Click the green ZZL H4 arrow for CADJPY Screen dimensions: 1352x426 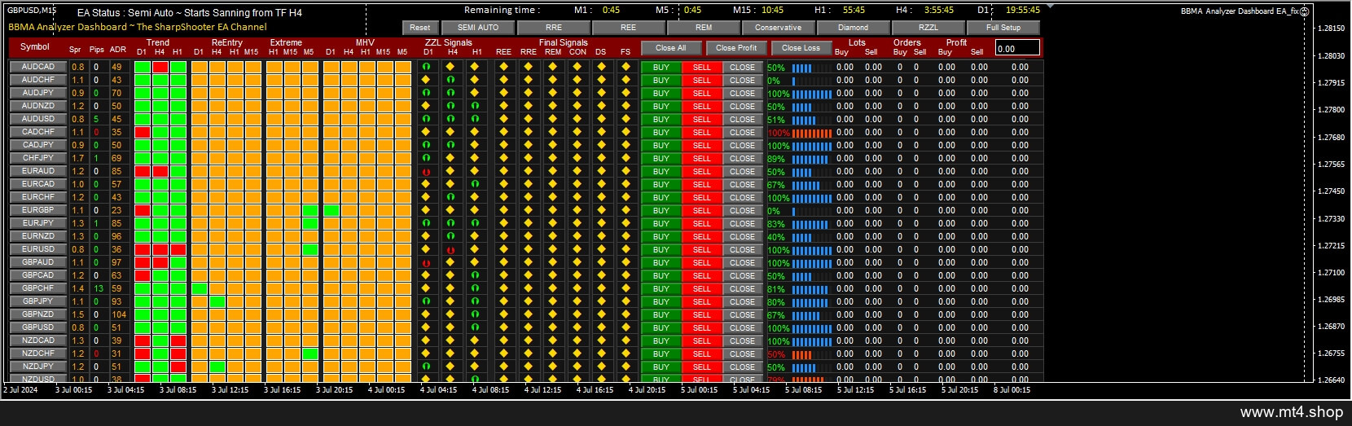pos(450,145)
